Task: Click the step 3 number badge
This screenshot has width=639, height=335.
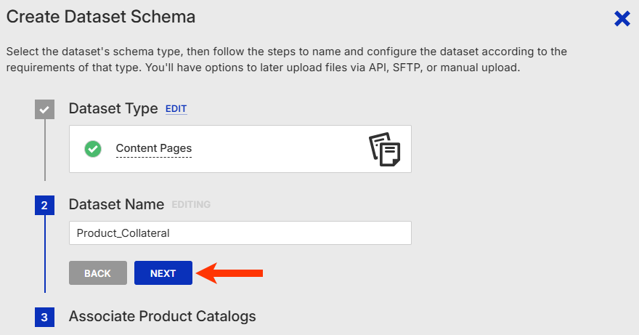Action: pos(44,318)
